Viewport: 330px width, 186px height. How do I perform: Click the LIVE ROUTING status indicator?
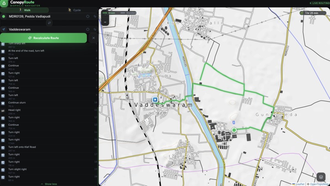pyautogui.click(x=319, y=3)
